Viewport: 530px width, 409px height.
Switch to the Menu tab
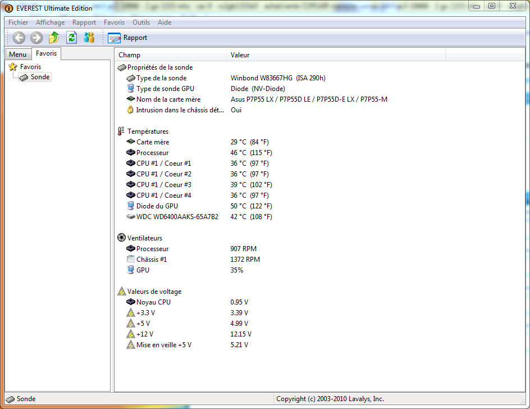tap(18, 54)
